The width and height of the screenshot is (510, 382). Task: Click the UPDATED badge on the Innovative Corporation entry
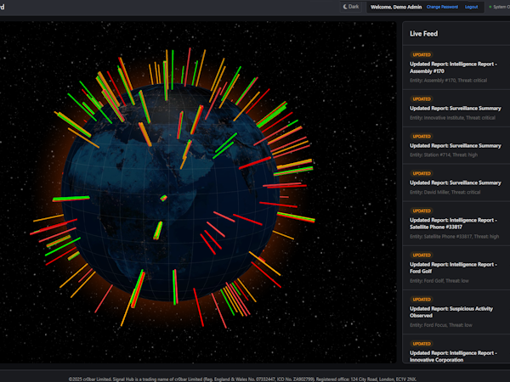422,343
